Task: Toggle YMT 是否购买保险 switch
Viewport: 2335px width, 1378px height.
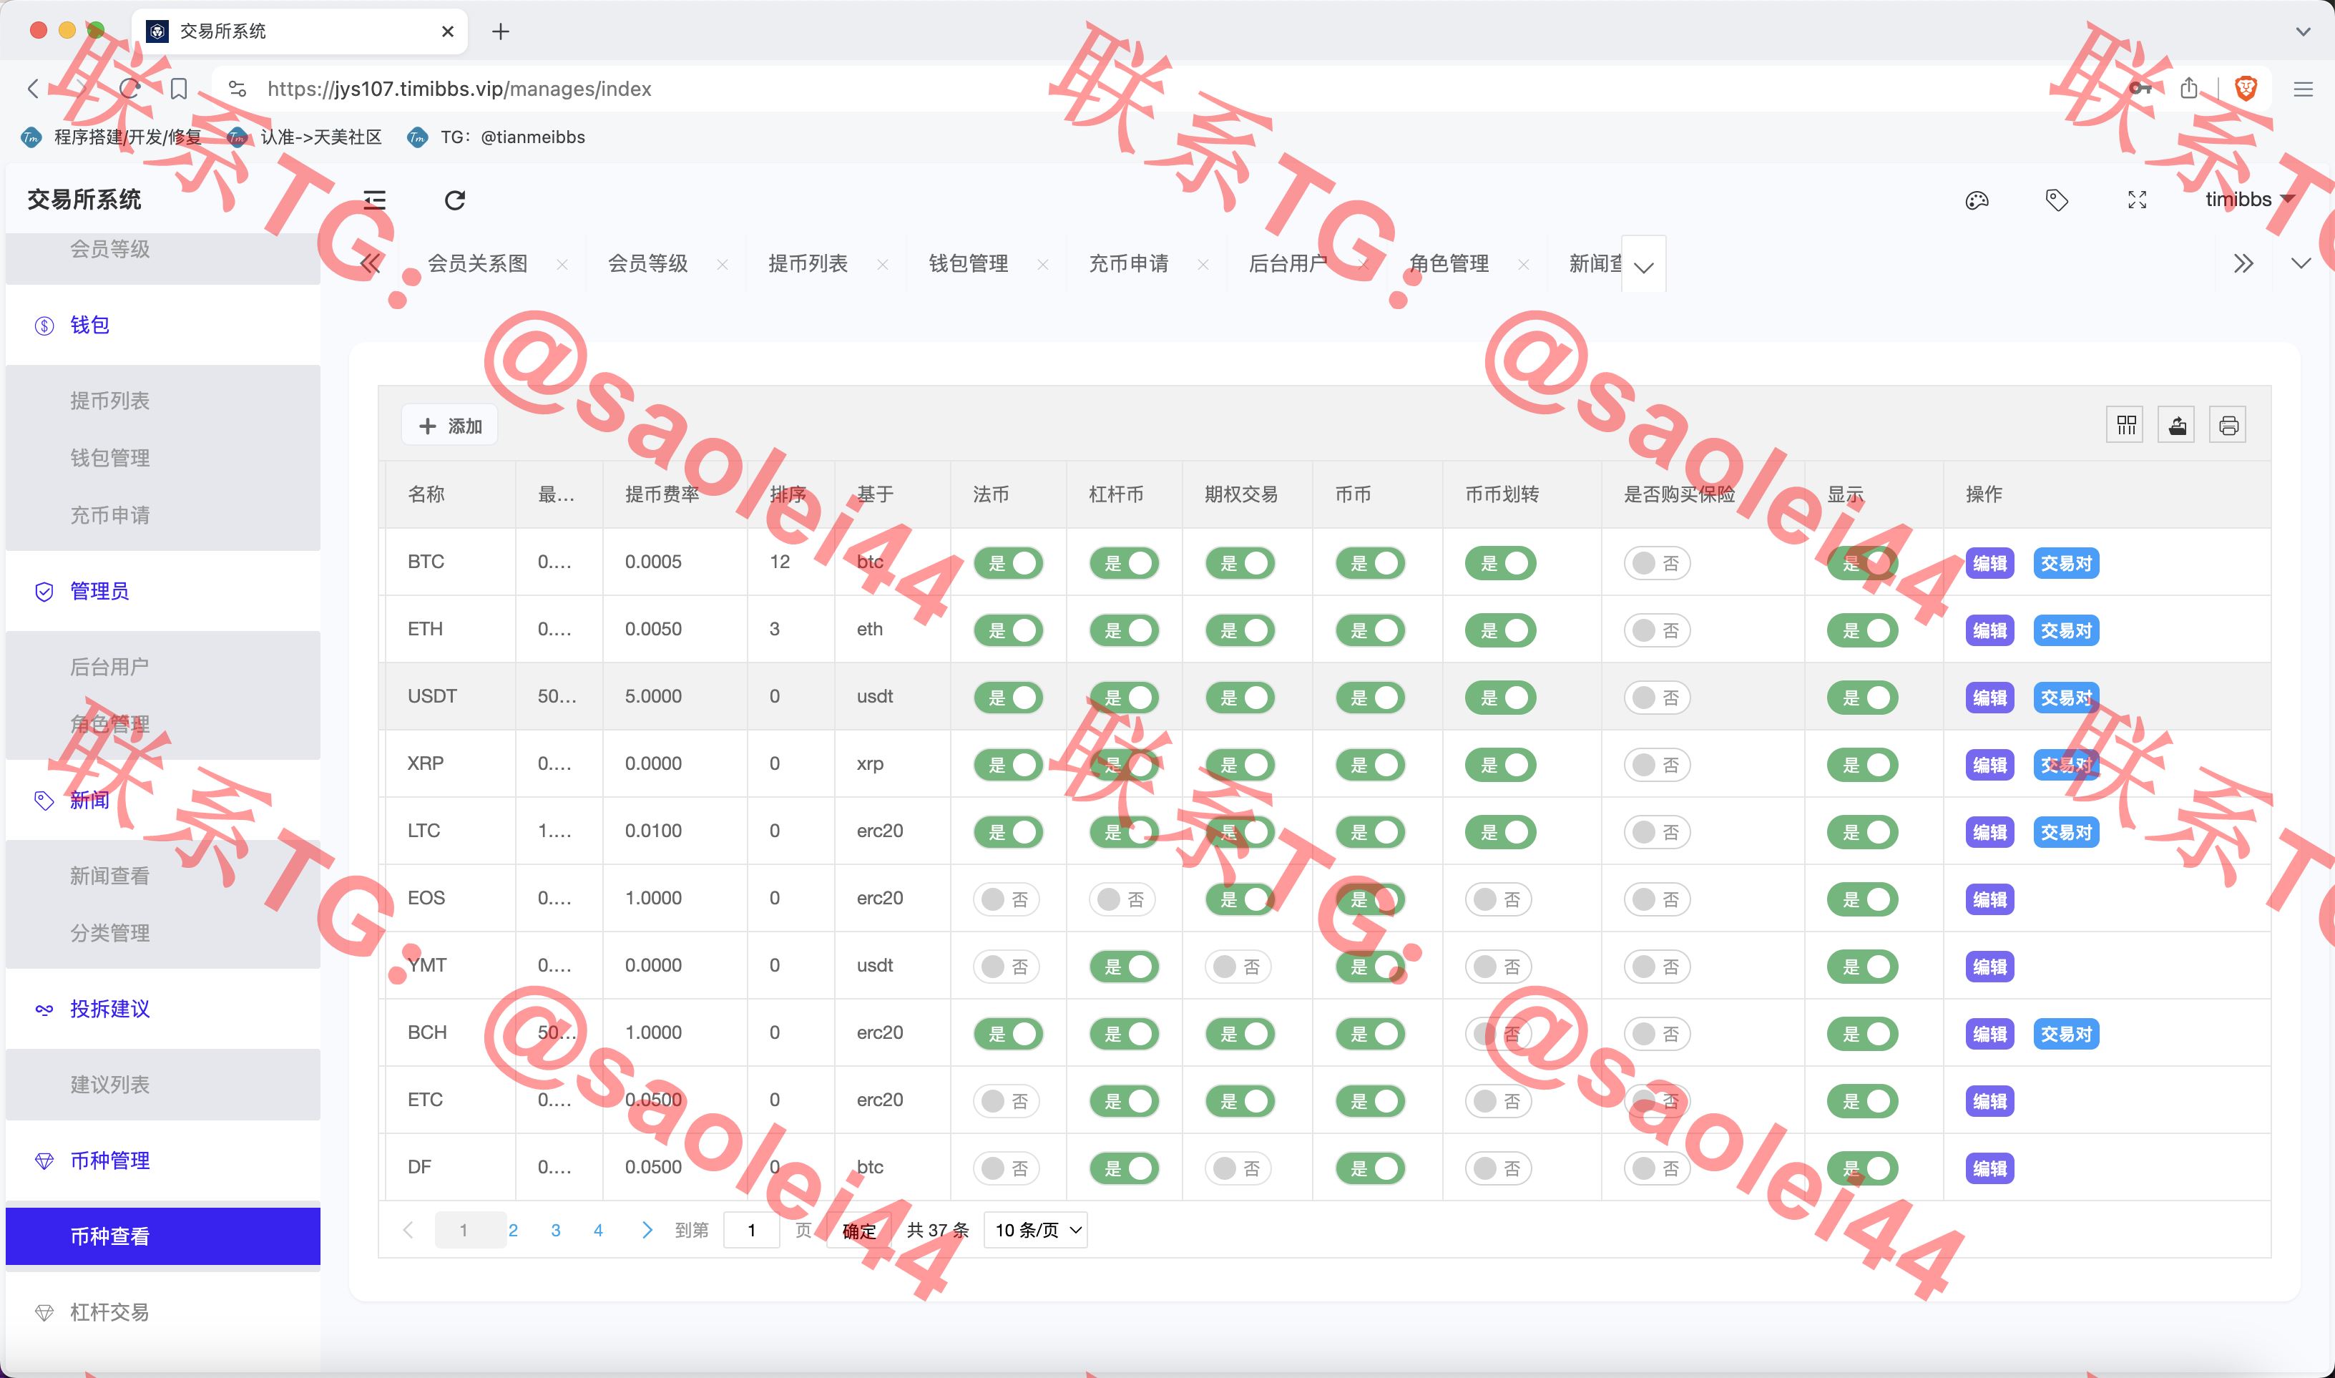Action: (1658, 967)
